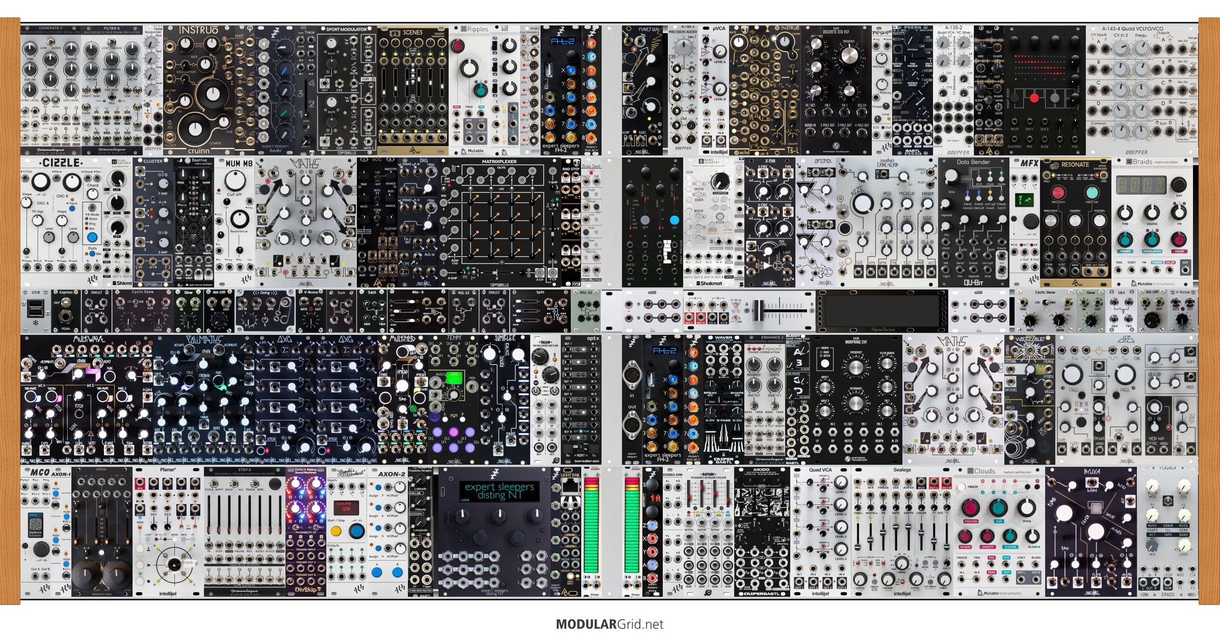
Task: Open the Maths module beside MUM M8
Action: click(x=306, y=222)
